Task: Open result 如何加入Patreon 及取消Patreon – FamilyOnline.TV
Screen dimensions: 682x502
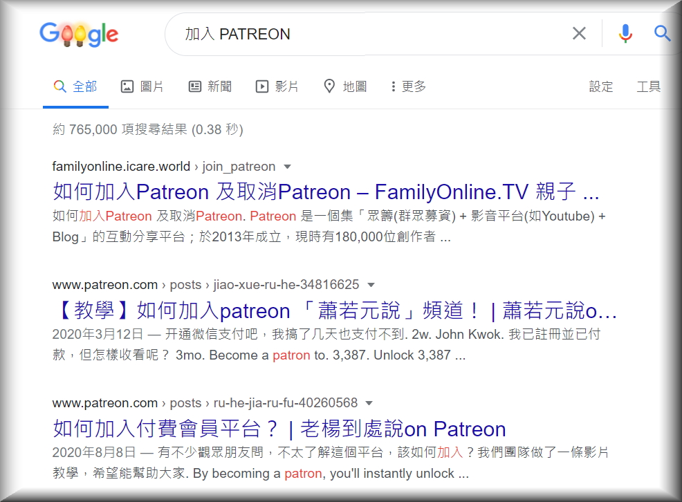Action: click(x=326, y=192)
